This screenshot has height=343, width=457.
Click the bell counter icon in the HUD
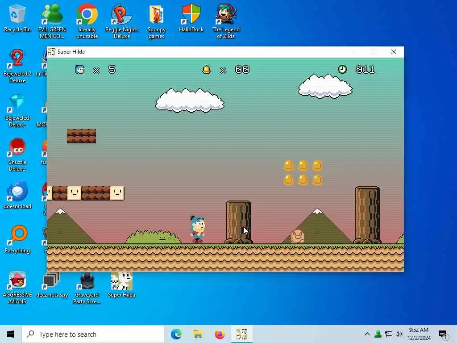206,69
